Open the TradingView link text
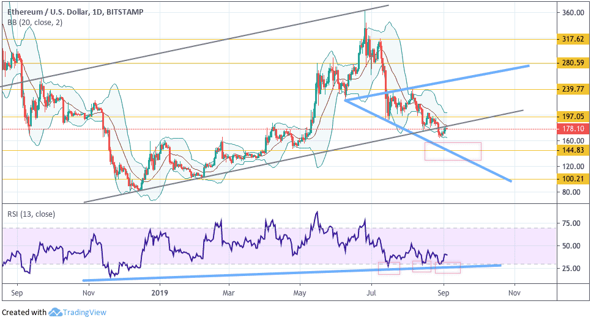This screenshot has width=591, height=323. click(x=84, y=313)
